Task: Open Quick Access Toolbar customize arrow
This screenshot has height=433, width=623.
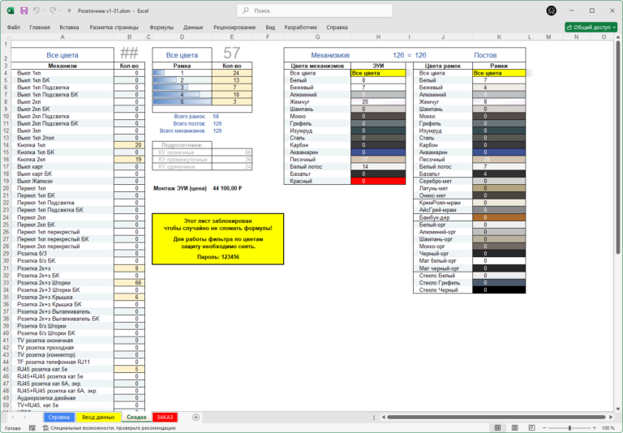Action: tap(69, 11)
